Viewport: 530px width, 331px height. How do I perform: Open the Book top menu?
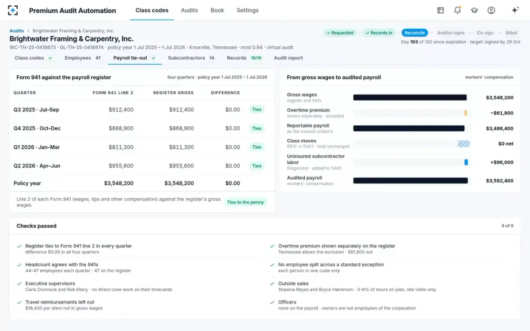[x=217, y=10]
